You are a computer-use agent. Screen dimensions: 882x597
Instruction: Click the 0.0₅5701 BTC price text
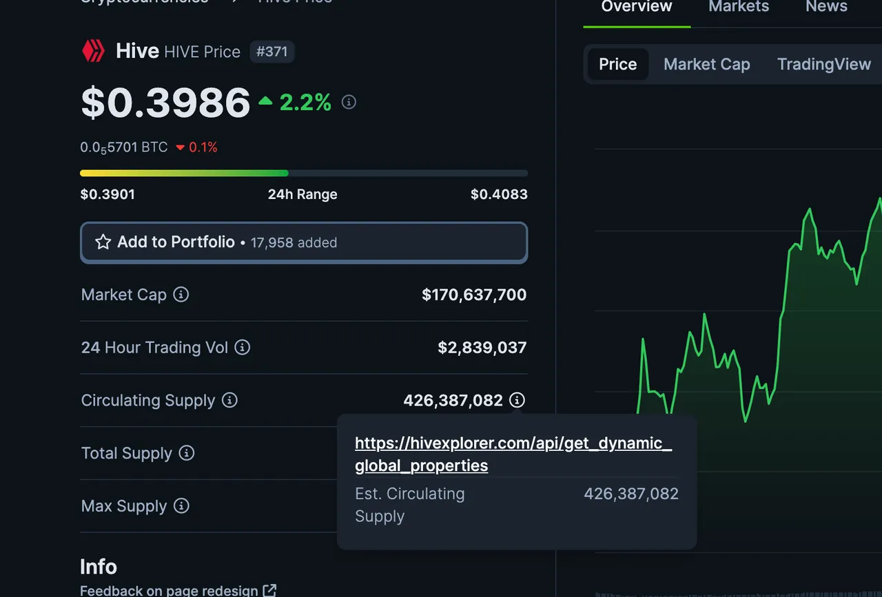point(124,147)
